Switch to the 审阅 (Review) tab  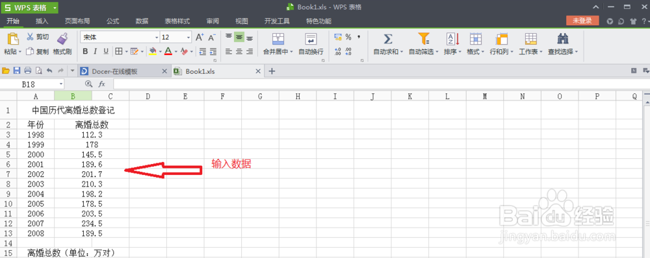(x=213, y=21)
